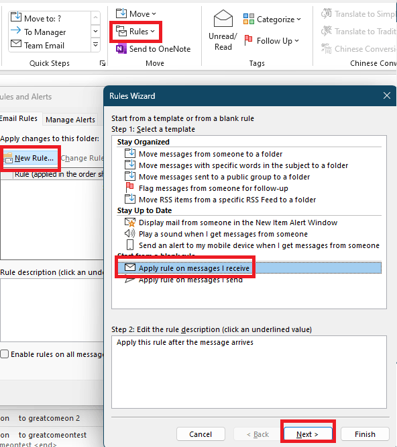Open the Move dropdown in ribbon
Viewport: 397px width, 447px height.
136,13
